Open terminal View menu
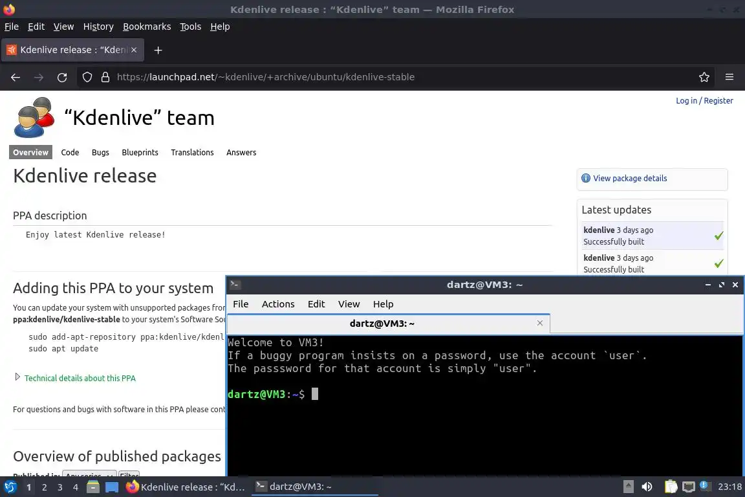The height and width of the screenshot is (497, 745). (349, 304)
